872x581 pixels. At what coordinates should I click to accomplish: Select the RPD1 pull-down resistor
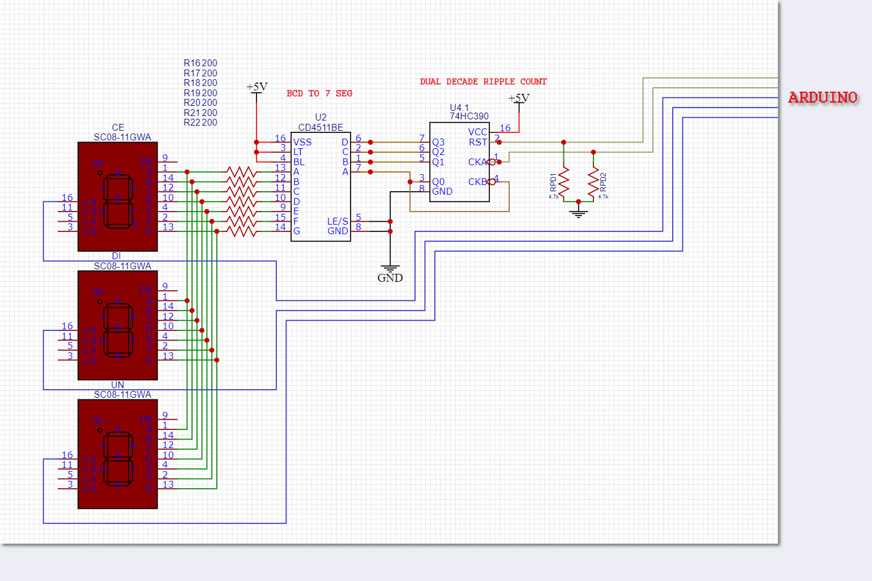[563, 182]
